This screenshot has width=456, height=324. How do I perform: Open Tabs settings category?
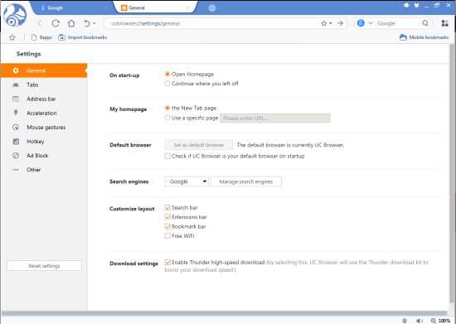pyautogui.click(x=44, y=85)
